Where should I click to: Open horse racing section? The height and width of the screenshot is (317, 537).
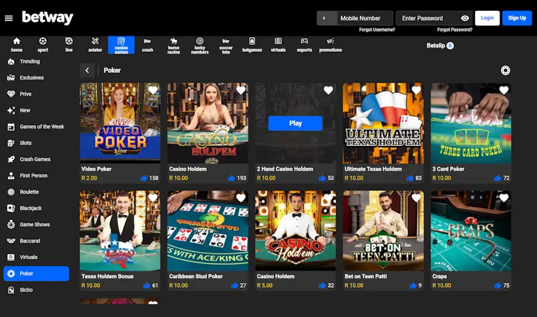click(174, 45)
